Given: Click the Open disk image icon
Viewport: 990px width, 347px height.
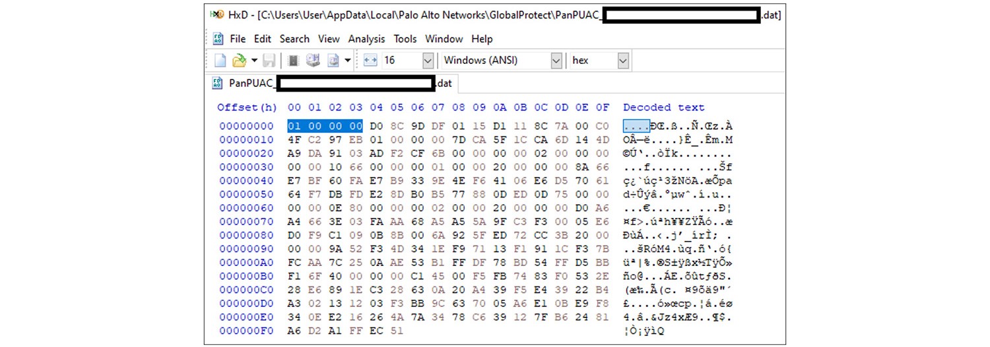Looking at the screenshot, I should click(333, 61).
